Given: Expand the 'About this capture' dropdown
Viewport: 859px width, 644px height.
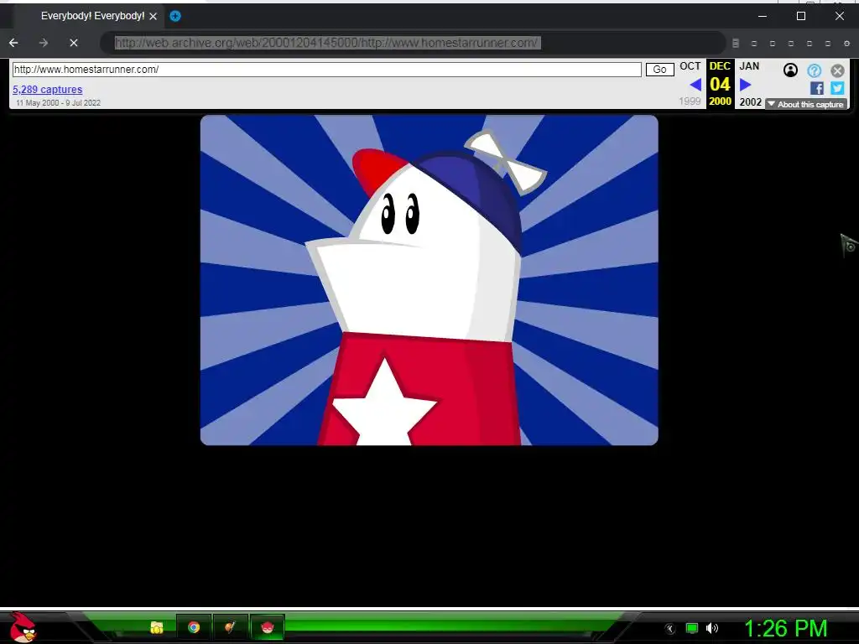Looking at the screenshot, I should 806,104.
